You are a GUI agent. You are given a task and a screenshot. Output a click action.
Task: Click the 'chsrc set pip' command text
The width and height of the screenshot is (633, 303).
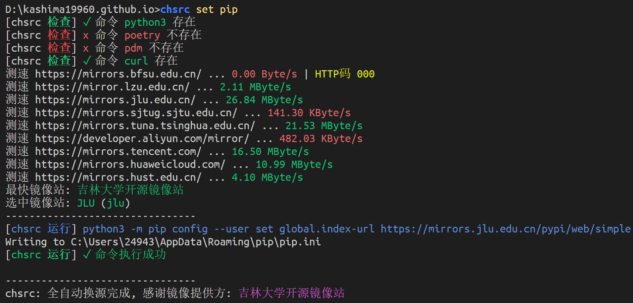(199, 9)
